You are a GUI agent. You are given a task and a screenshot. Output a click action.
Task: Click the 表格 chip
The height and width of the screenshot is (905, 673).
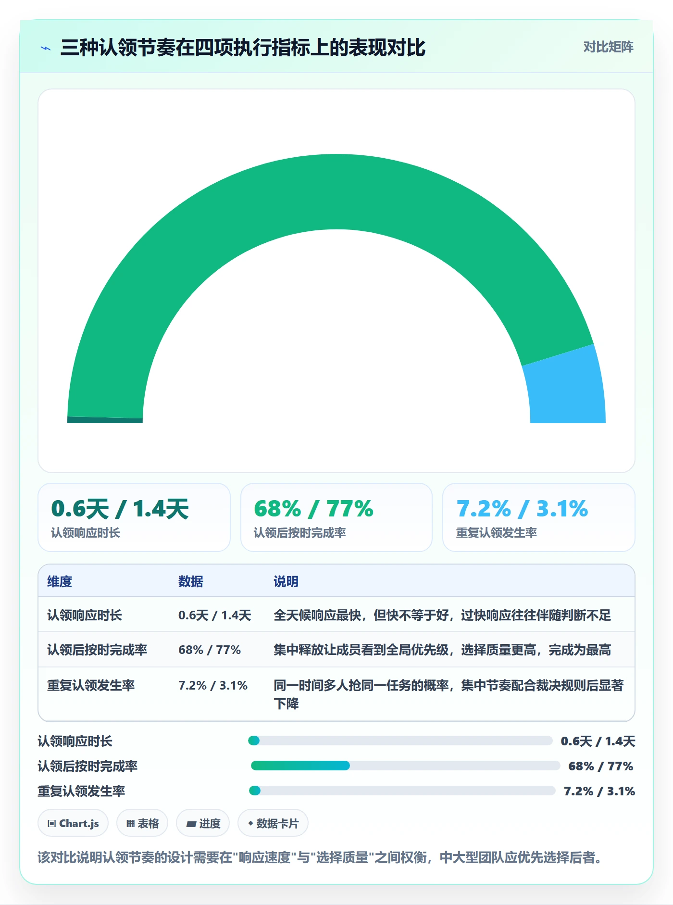point(142,823)
